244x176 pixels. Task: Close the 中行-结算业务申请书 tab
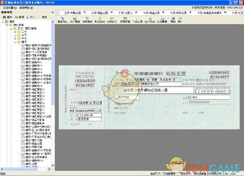(x=225, y=12)
